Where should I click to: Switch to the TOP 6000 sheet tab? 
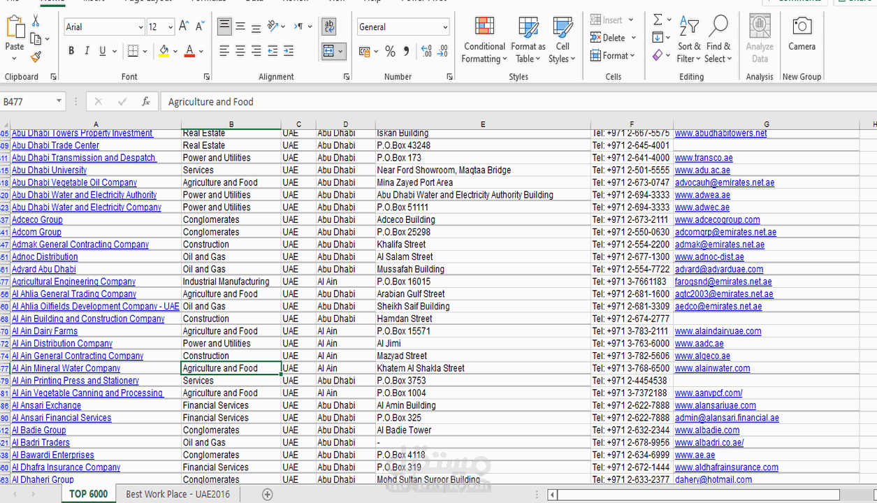point(89,494)
